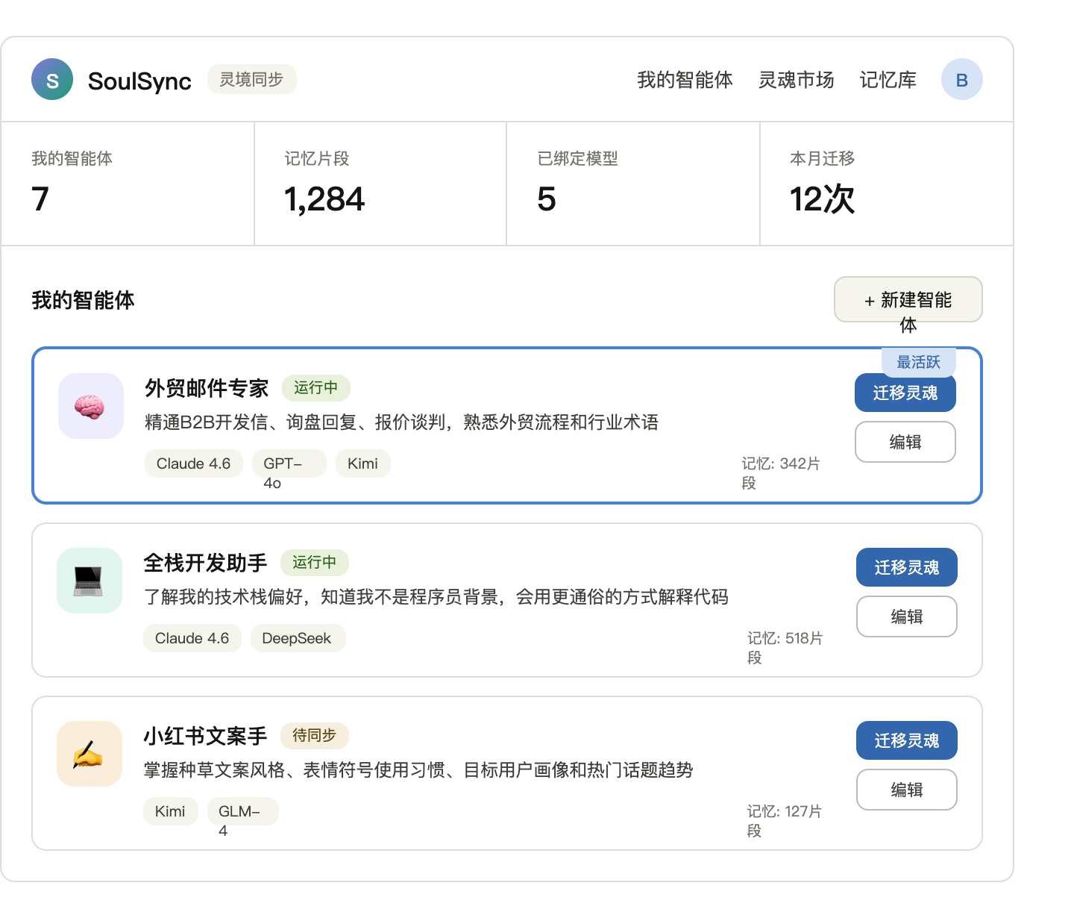Click the 待同步 status badge
The height and width of the screenshot is (918, 1074).
pos(314,736)
